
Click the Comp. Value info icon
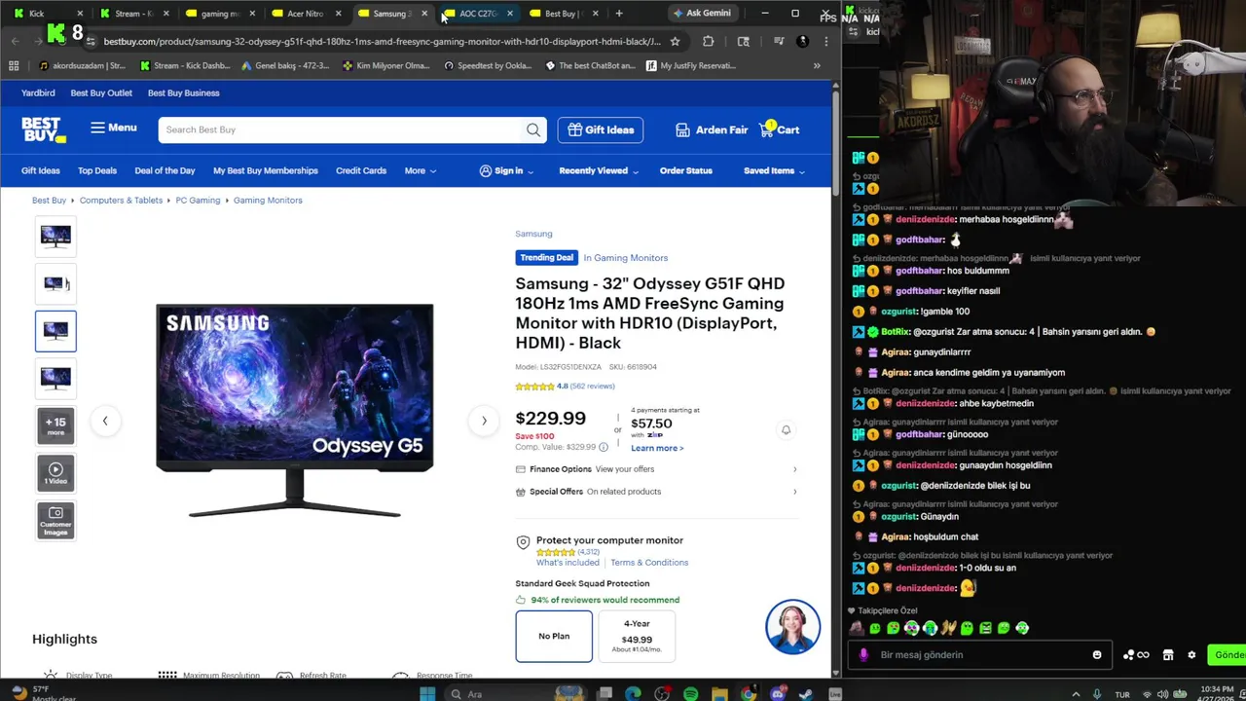coord(603,447)
